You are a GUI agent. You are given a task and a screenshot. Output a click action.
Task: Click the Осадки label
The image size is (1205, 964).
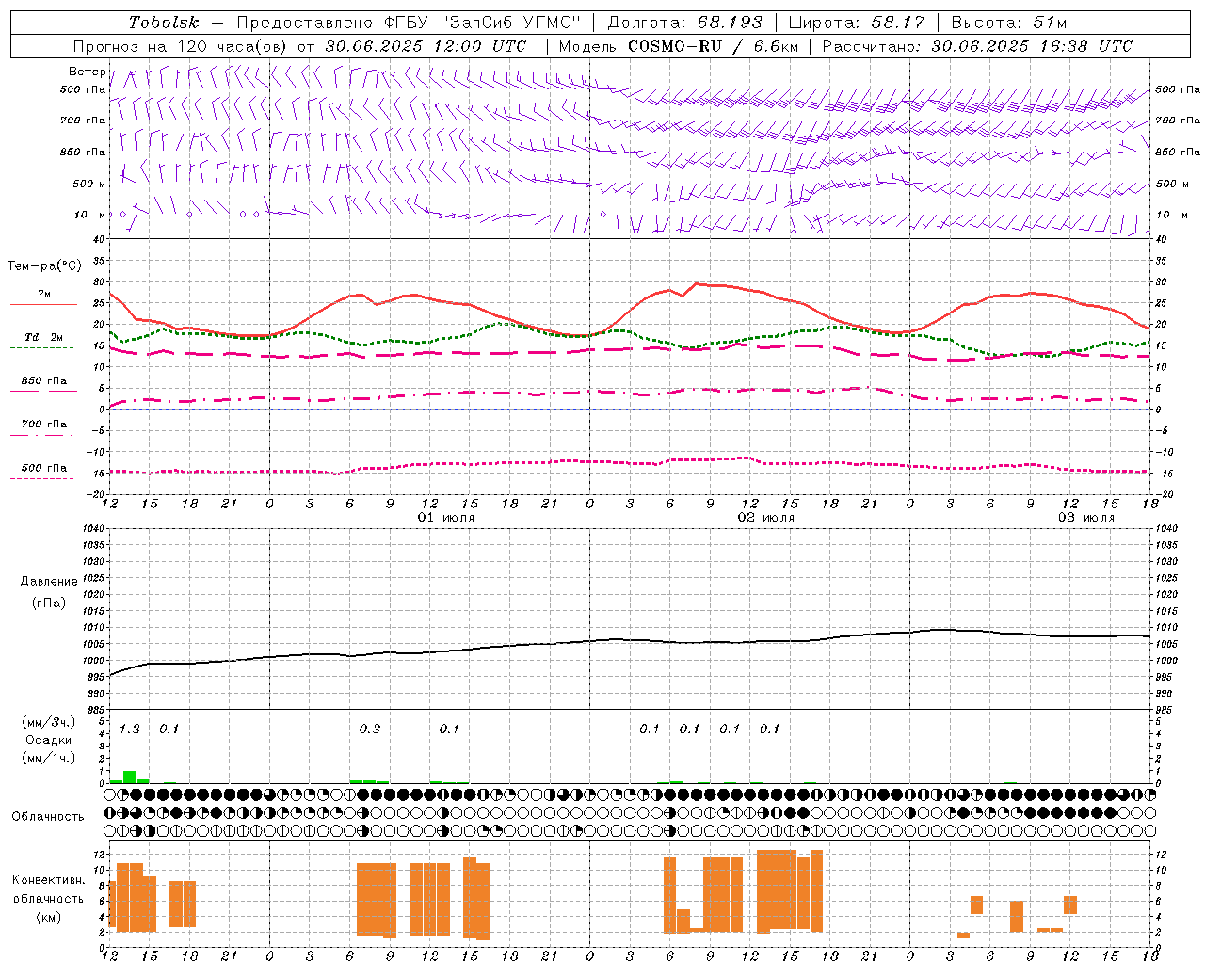(49, 740)
